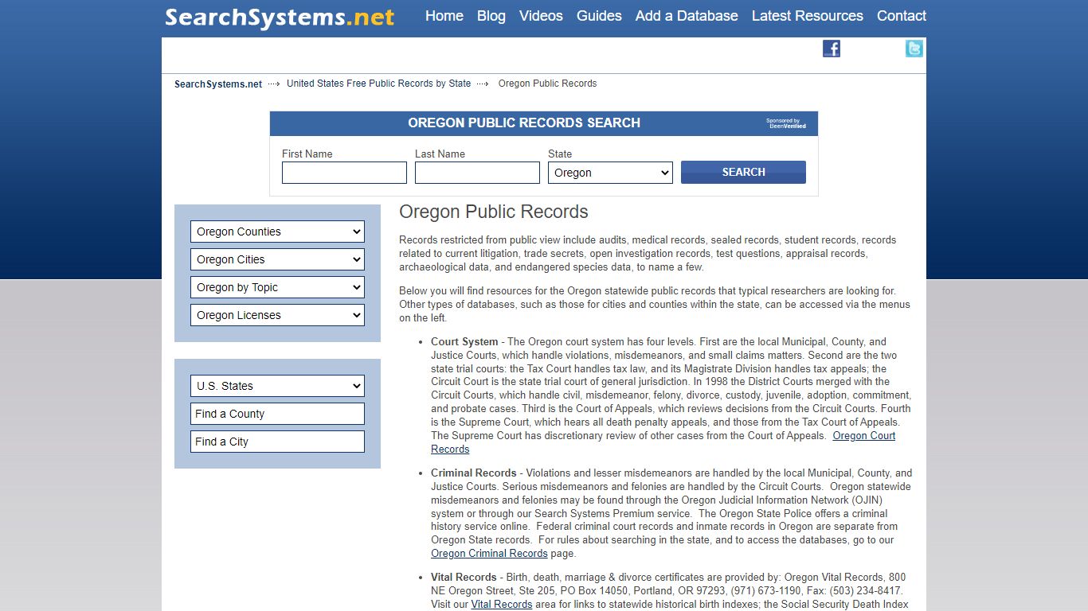The height and width of the screenshot is (611, 1088).
Task: Expand the Oregon Counties dropdown
Action: pos(277,232)
